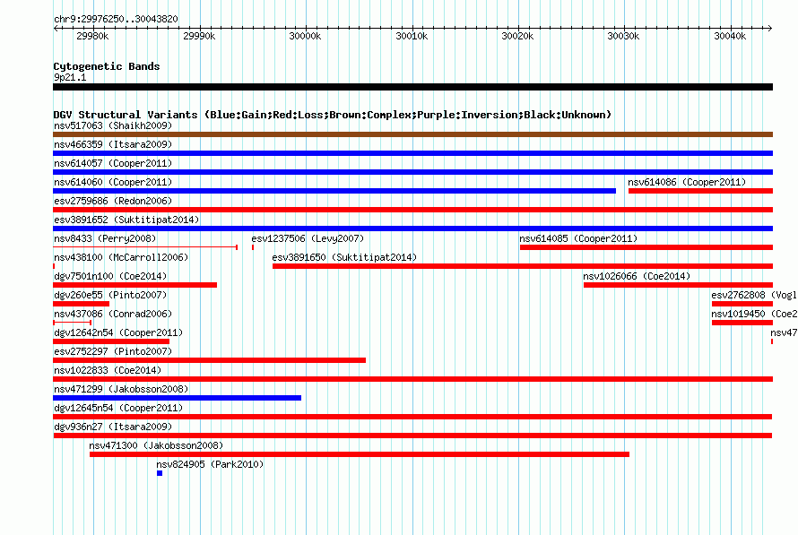Screen dimensions: 798x535
Task: Click the esv2762808 variant label
Action: [x=754, y=295]
